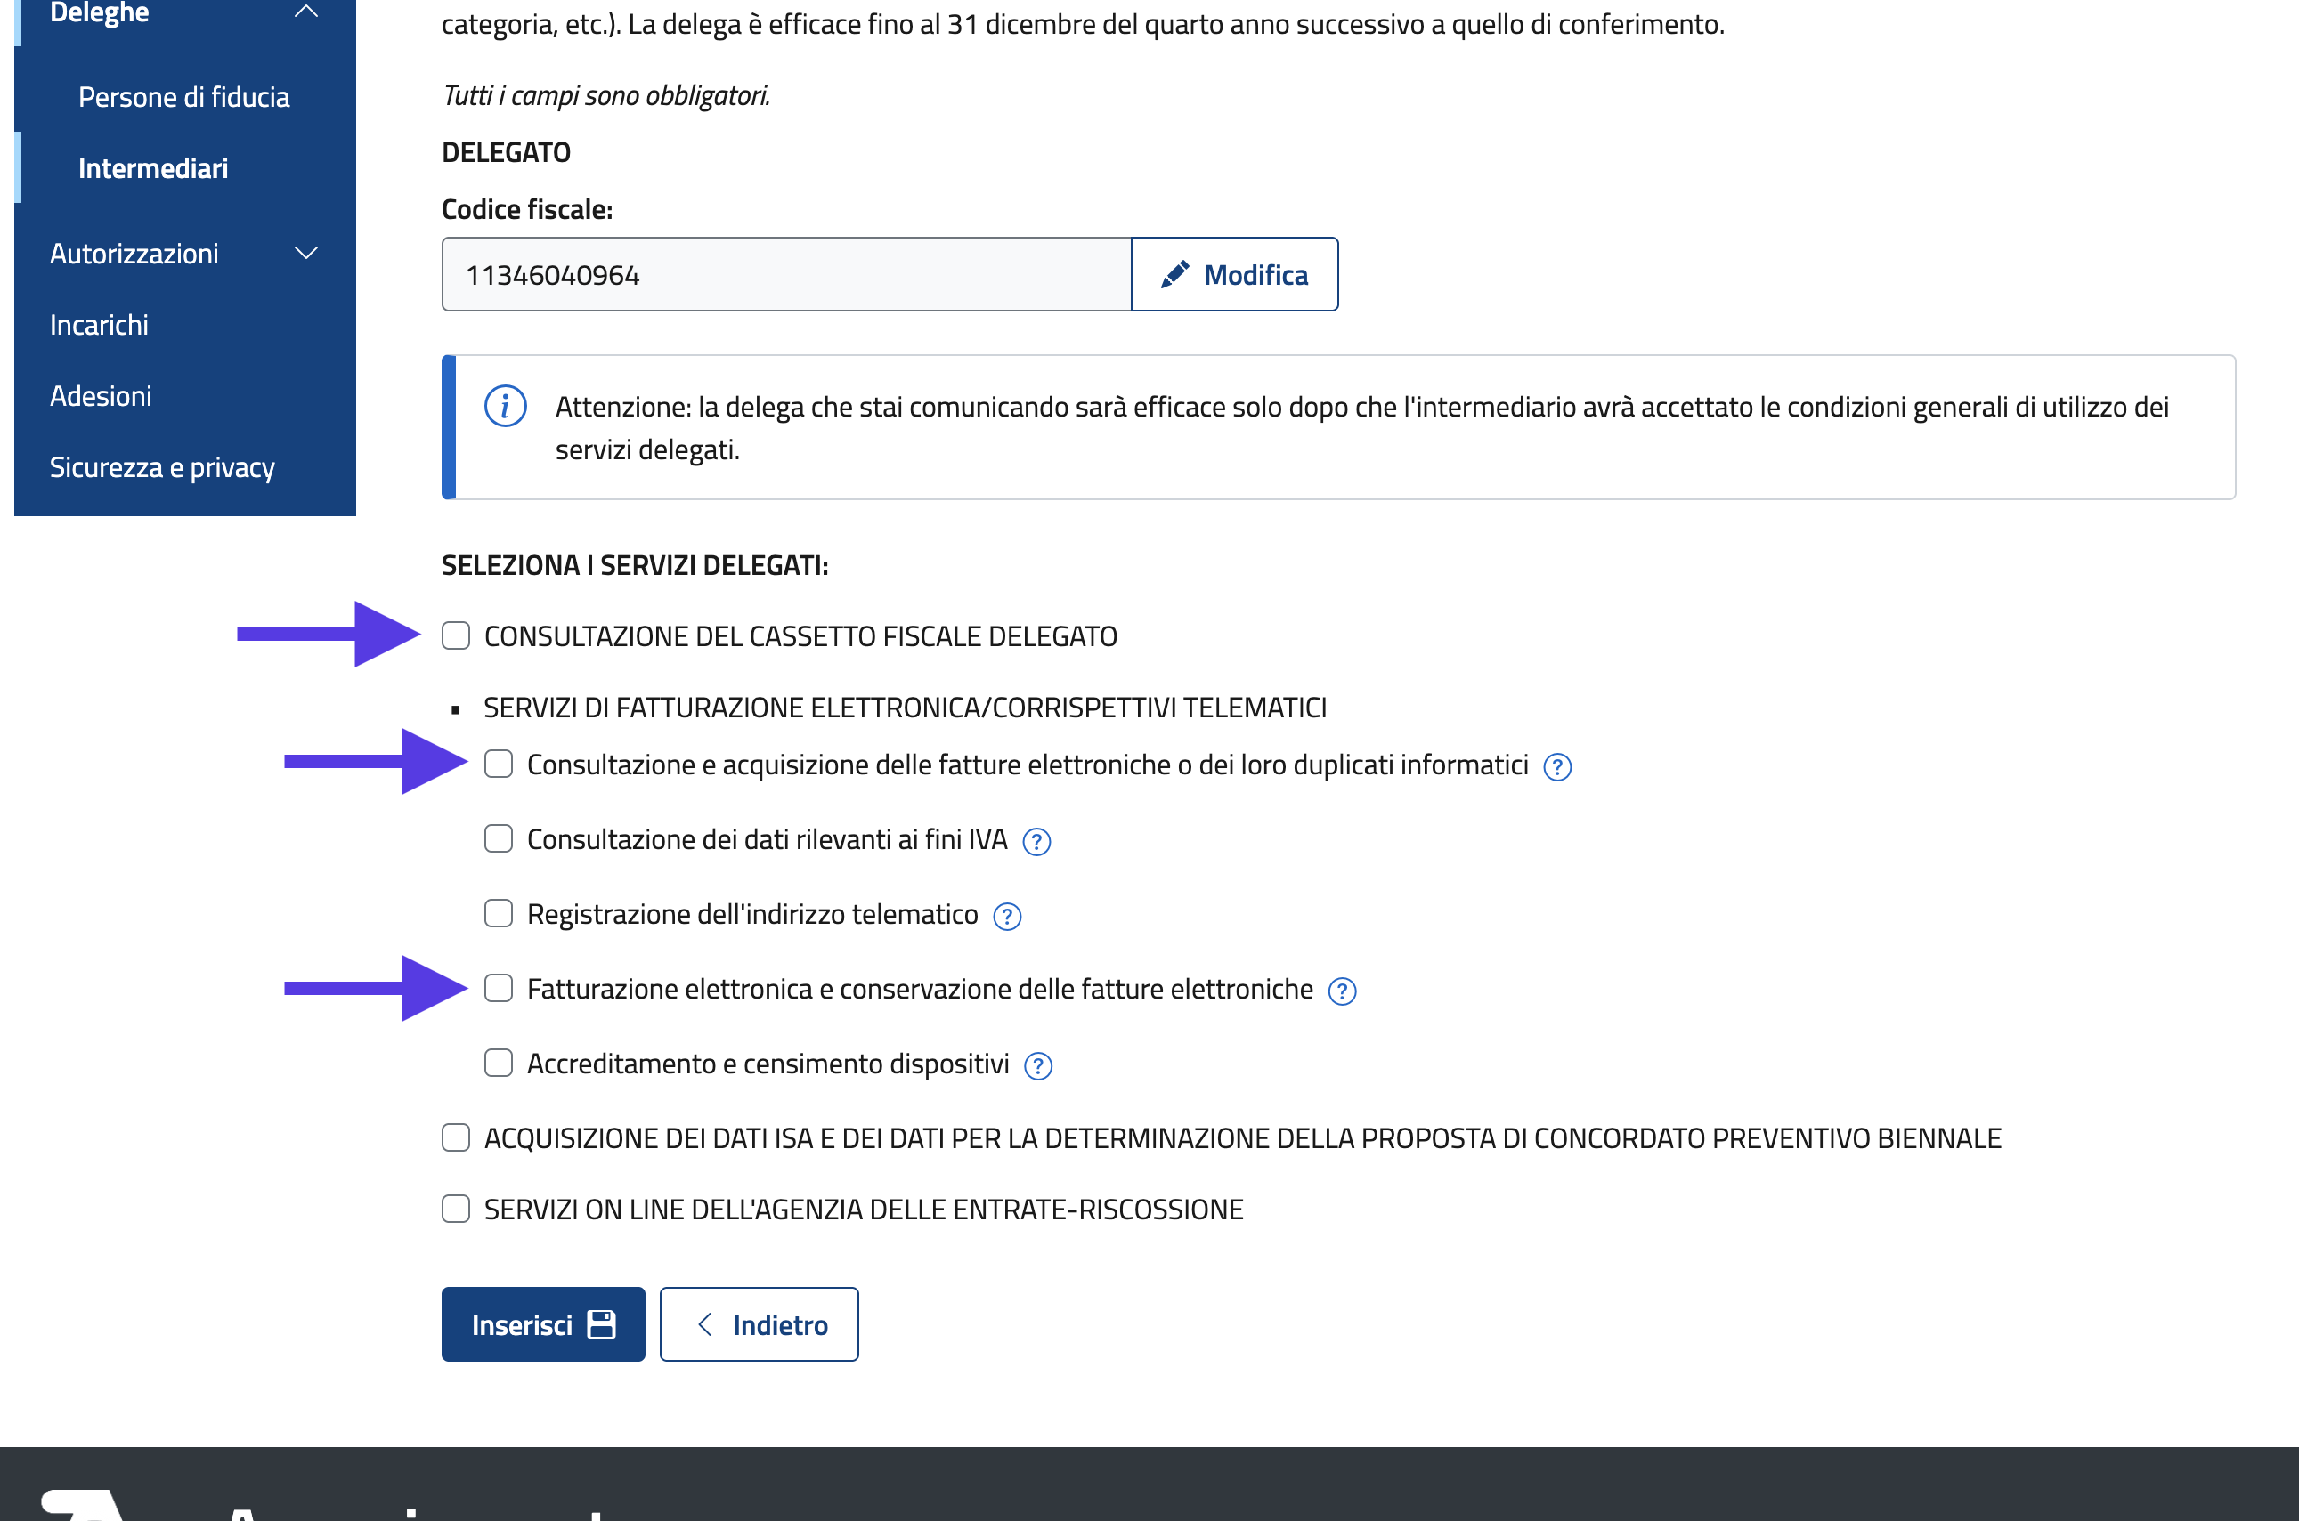Click the pencil icon on the Modifica button

pyautogui.click(x=1174, y=276)
